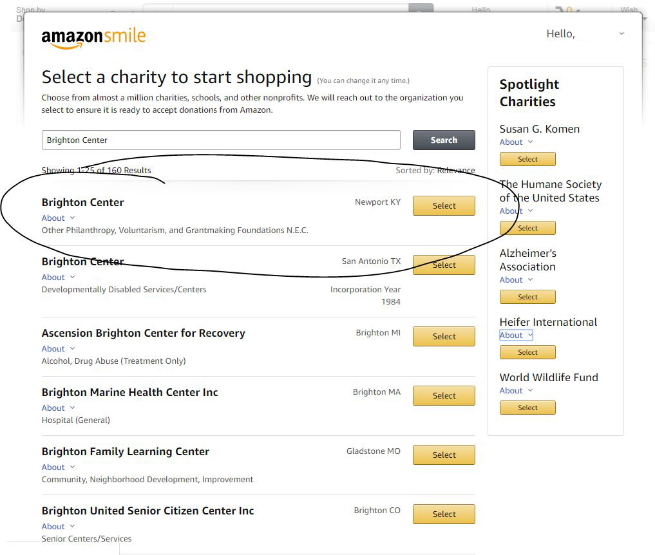Open the Hello account dropdown arrow
655x555 pixels.
pyautogui.click(x=622, y=33)
